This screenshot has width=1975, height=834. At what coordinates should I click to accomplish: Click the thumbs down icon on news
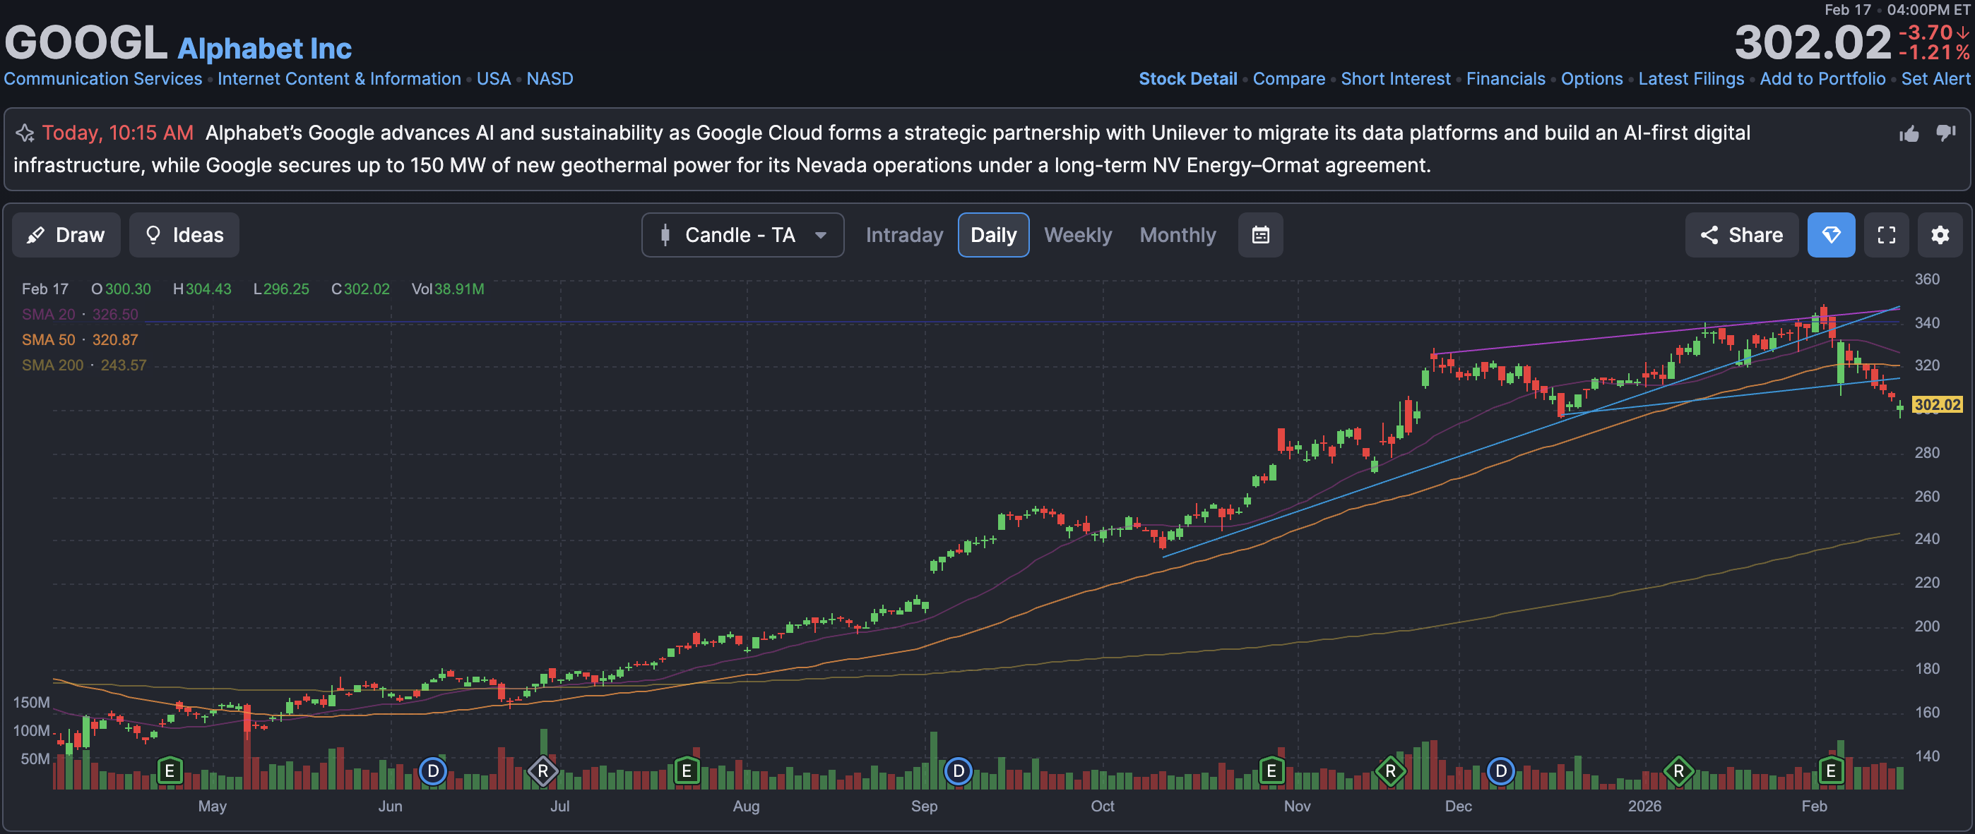coord(1945,133)
